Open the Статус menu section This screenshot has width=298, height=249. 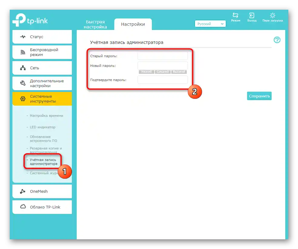click(x=42, y=37)
